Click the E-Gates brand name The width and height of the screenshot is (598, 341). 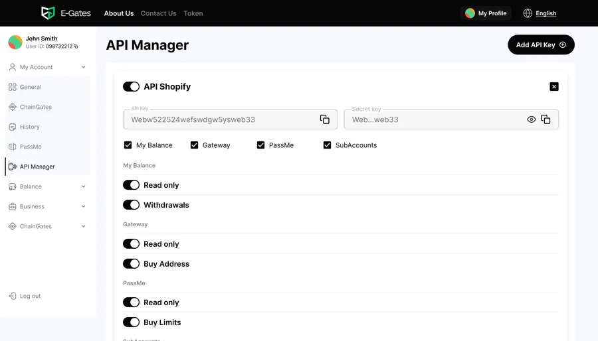point(76,13)
